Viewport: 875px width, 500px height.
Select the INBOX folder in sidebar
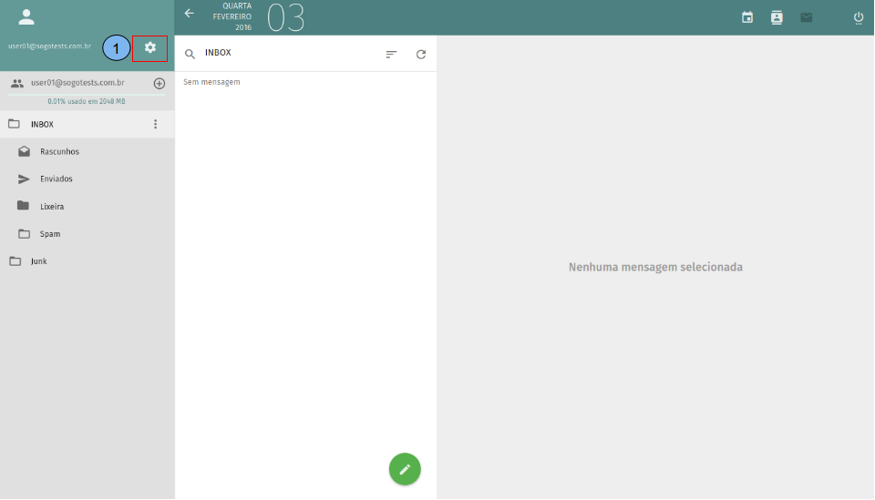click(x=43, y=124)
